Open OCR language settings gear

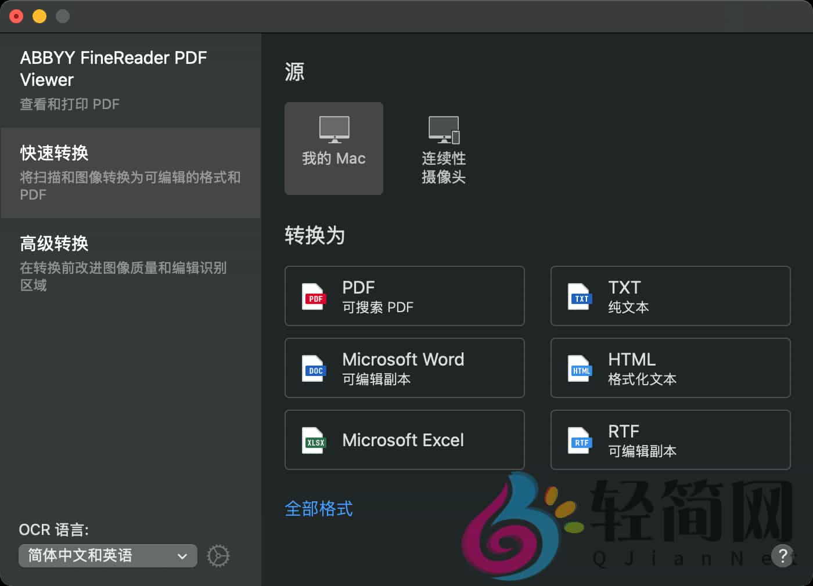pos(218,555)
